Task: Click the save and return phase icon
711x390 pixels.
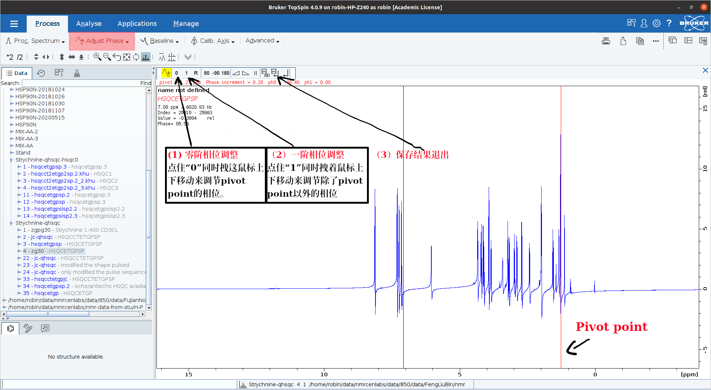Action: pos(275,73)
